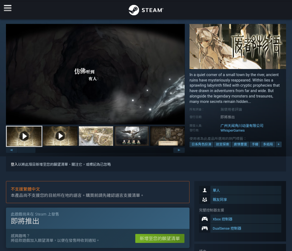292x251 pixels.
Task: Play the second trailer thumbnail
Action: click(60, 136)
